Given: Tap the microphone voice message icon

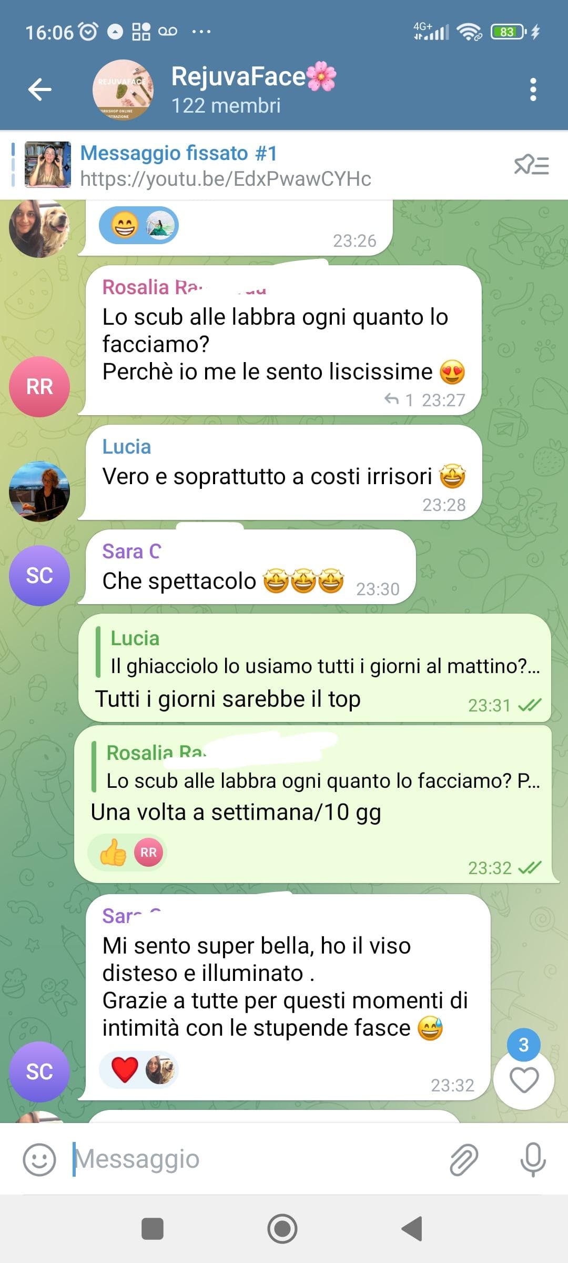Looking at the screenshot, I should coord(533,1159).
